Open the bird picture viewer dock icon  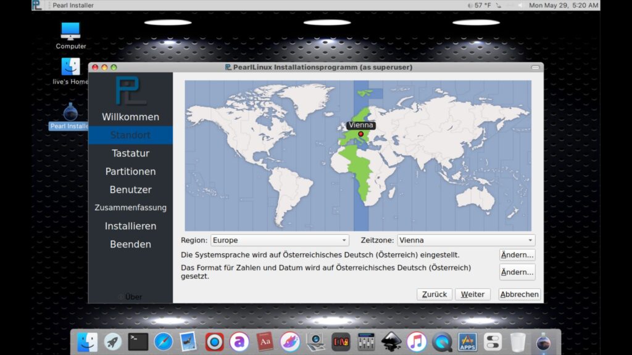(188, 342)
